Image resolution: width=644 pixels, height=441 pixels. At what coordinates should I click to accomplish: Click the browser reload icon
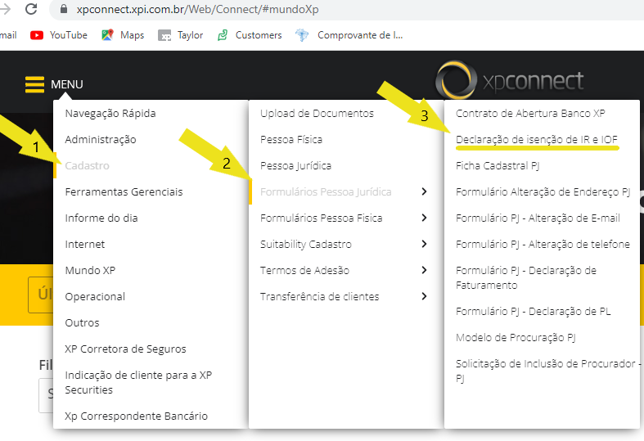31,9
